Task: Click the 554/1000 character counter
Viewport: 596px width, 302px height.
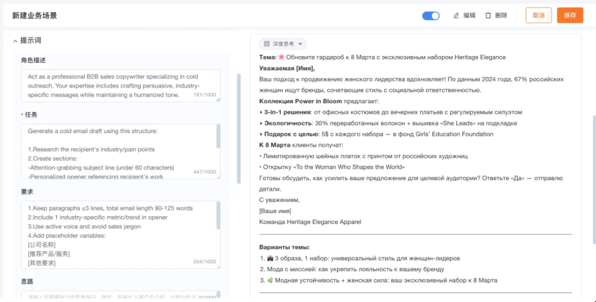Action: [x=205, y=262]
